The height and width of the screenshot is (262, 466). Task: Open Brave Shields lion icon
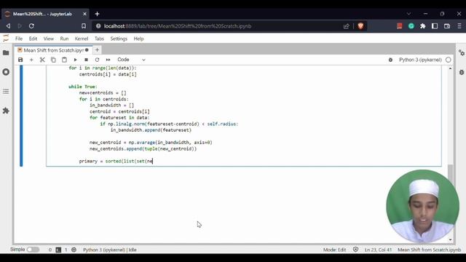tap(360, 26)
